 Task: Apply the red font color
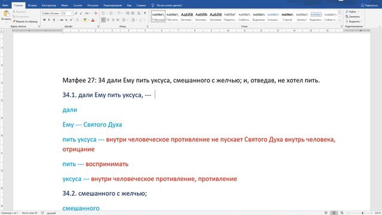click(93, 20)
